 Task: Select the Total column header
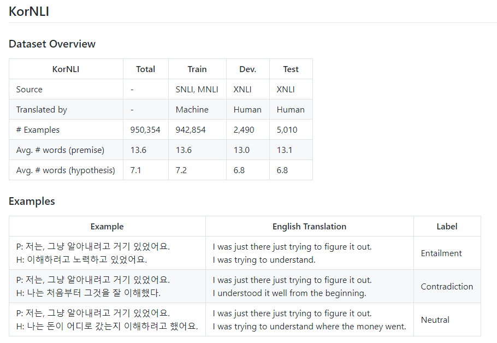[146, 69]
